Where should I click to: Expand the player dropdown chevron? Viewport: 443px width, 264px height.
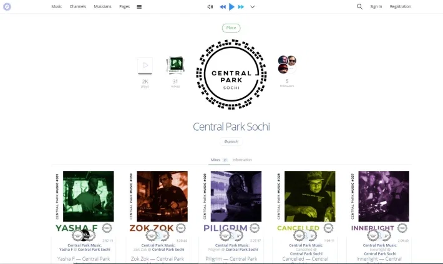252,7
